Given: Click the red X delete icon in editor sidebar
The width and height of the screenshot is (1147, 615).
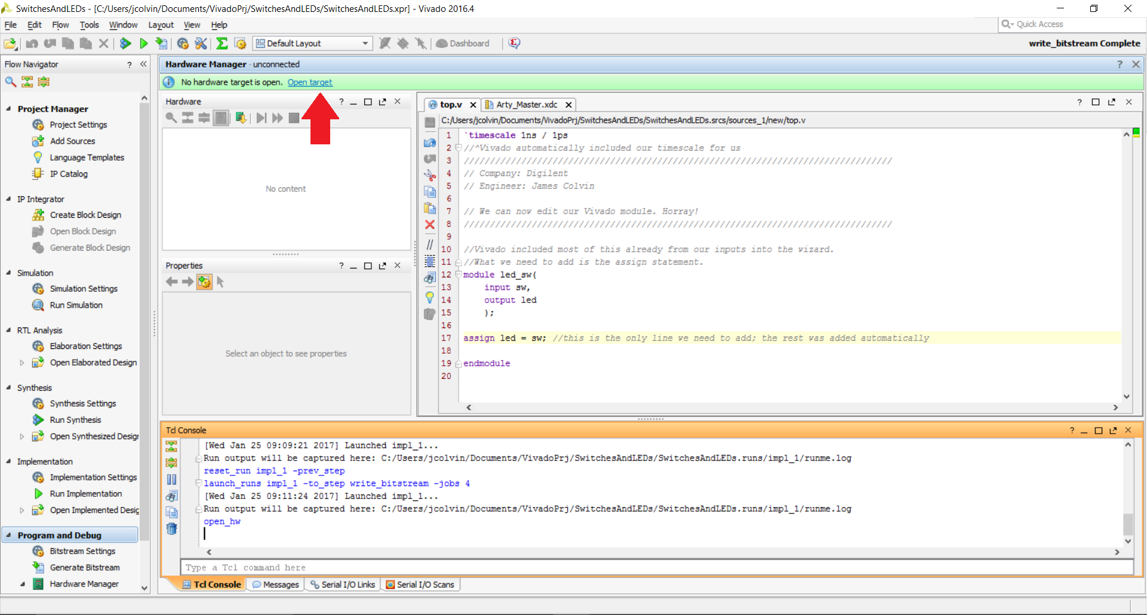Looking at the screenshot, I should point(430,225).
